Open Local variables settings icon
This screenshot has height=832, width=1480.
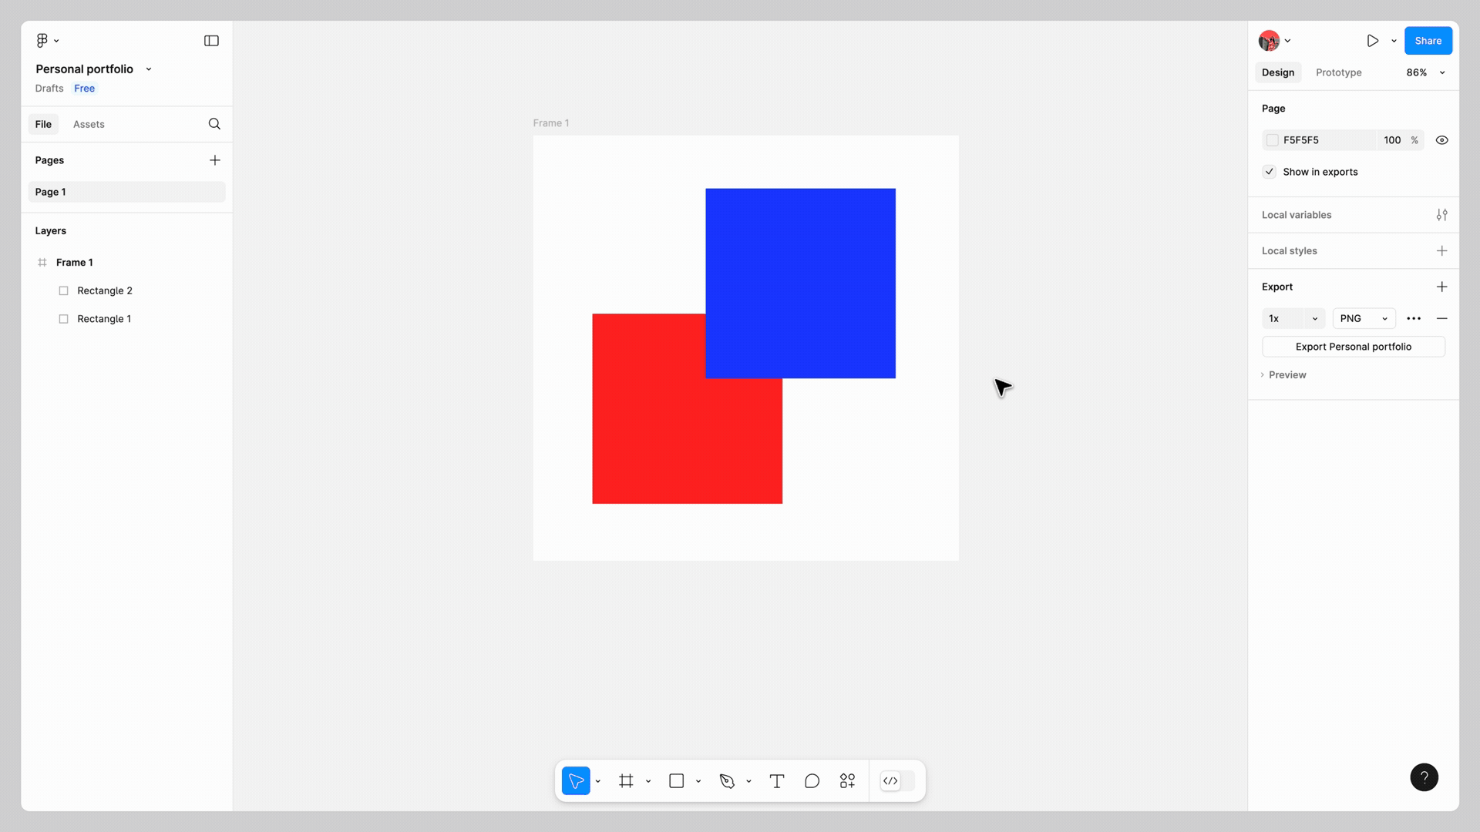tap(1441, 215)
